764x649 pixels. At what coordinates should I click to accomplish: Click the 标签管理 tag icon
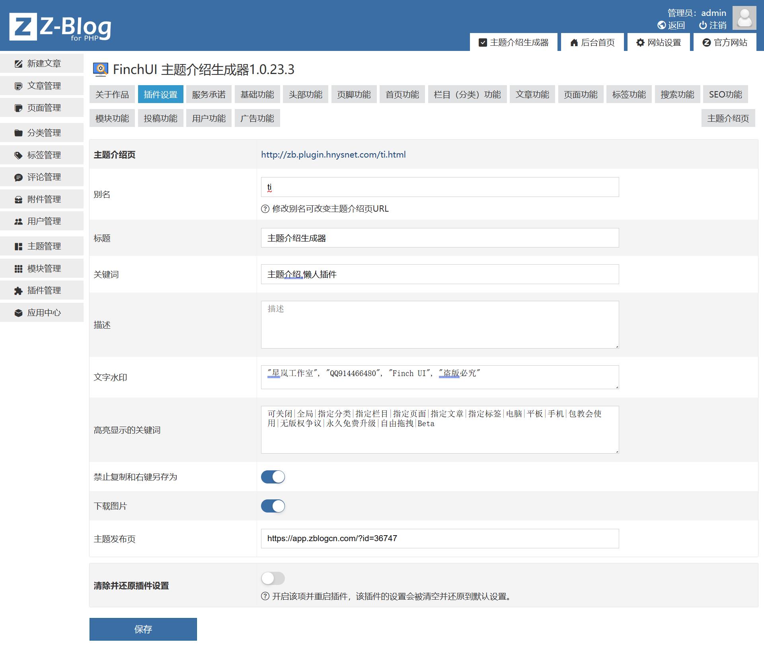point(18,155)
